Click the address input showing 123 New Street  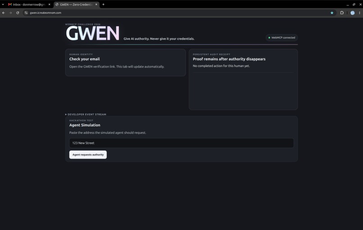pyautogui.click(x=181, y=143)
